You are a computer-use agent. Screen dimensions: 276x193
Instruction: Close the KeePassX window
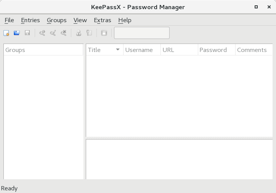[x=269, y=7]
